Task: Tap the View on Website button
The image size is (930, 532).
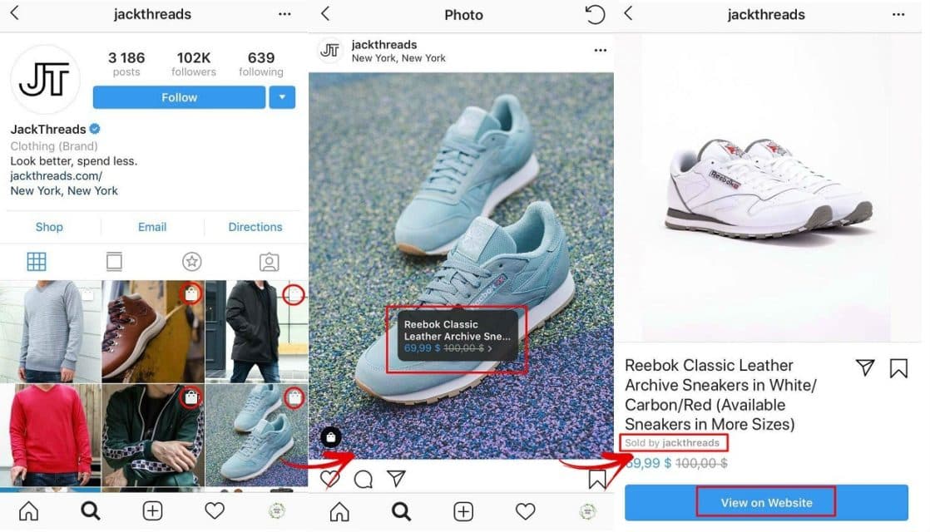Action: pyautogui.click(x=766, y=502)
